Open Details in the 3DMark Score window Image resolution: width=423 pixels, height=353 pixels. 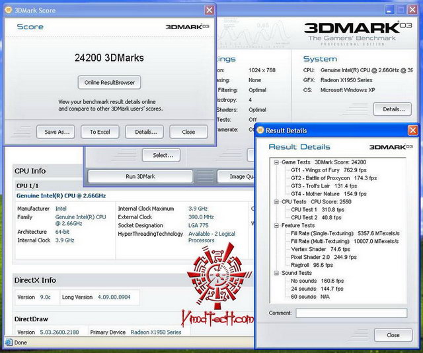[x=144, y=132]
